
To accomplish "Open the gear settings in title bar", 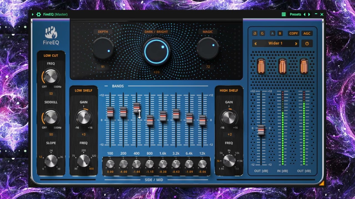I will coord(39,14).
